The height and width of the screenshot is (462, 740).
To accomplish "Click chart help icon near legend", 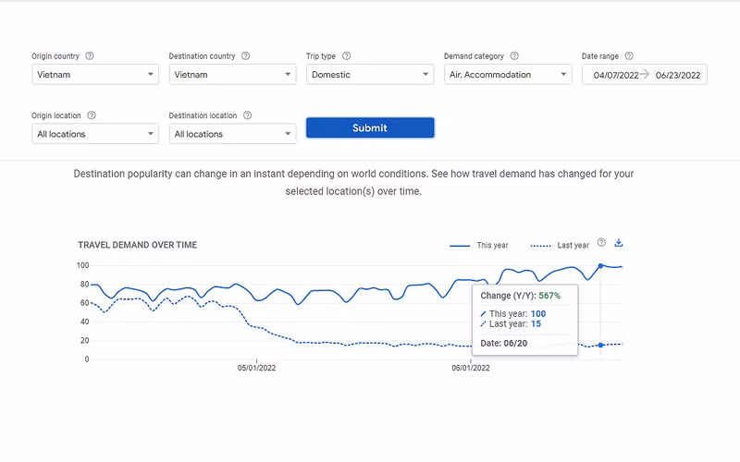I will (601, 243).
